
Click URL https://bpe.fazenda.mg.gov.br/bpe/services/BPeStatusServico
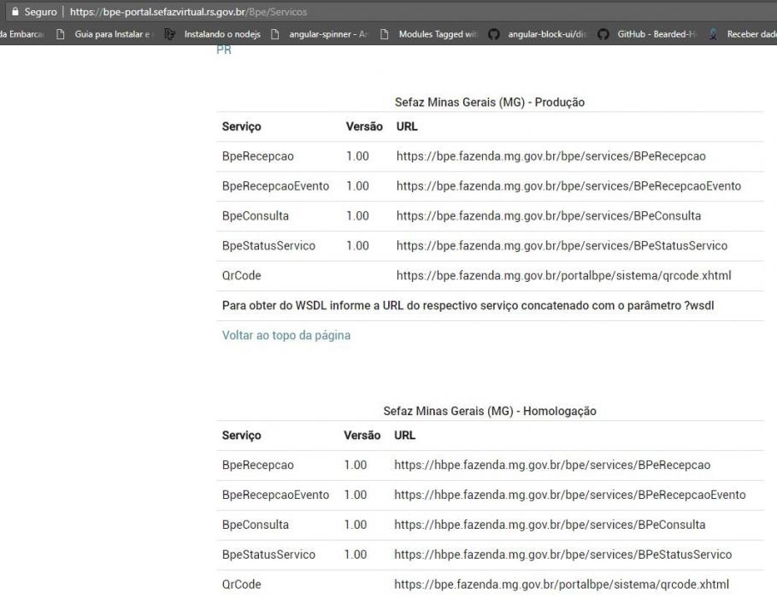562,246
